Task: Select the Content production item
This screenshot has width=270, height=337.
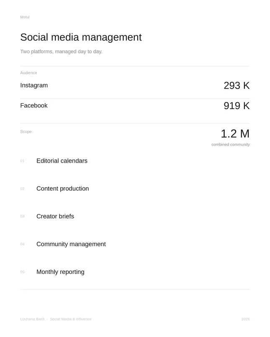Action: (x=63, y=189)
